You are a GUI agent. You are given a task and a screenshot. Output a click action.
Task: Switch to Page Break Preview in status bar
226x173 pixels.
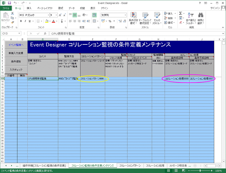pyautogui.click(x=183, y=171)
